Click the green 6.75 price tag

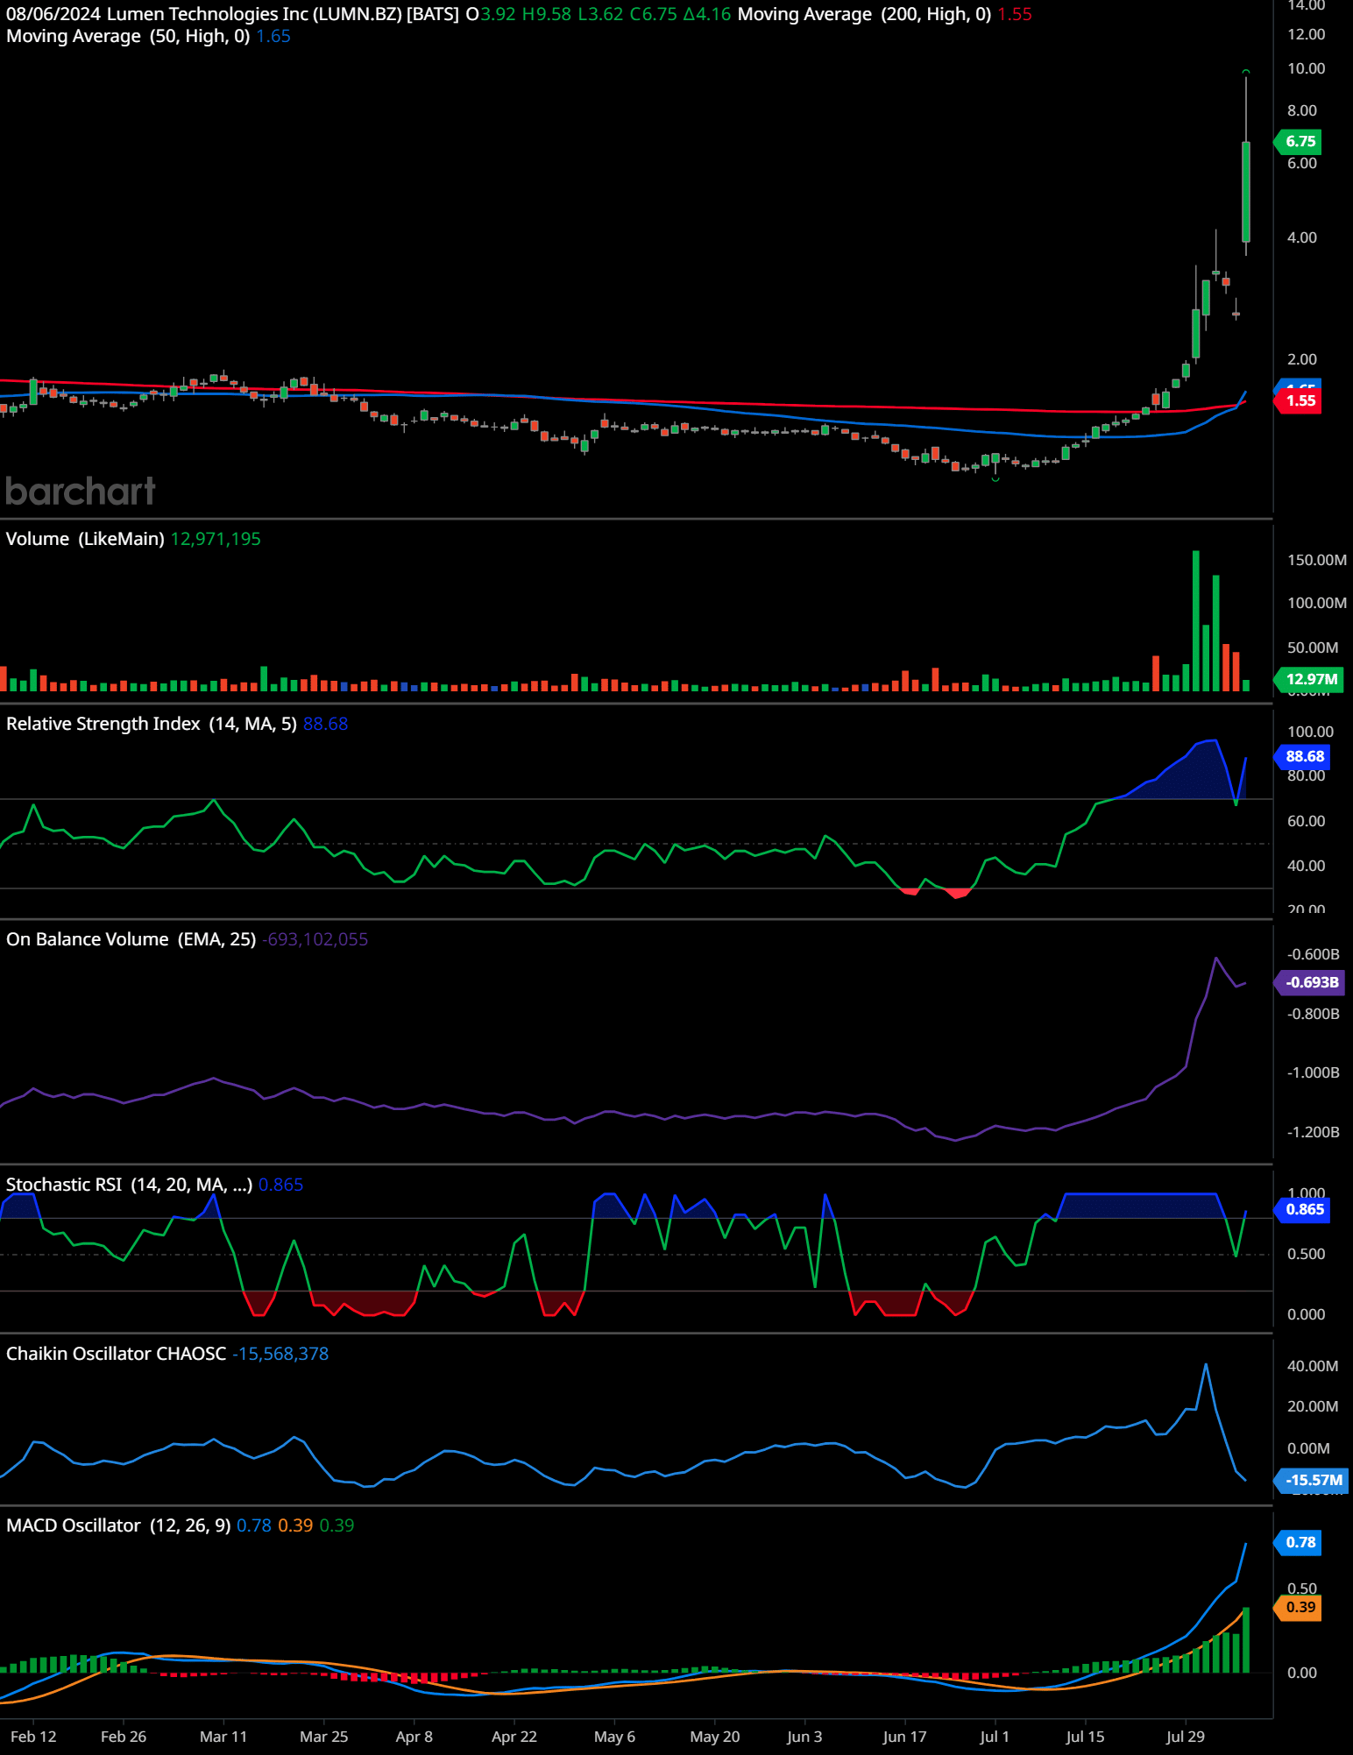click(1300, 141)
